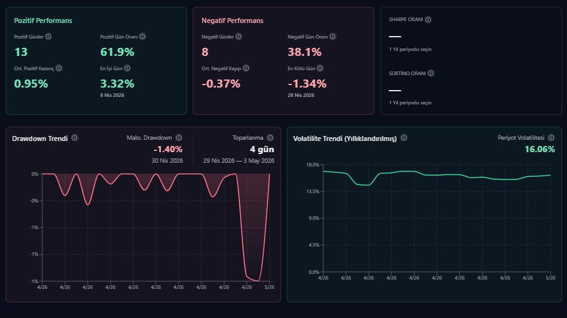Click the 4 gün recovery value

(262, 149)
